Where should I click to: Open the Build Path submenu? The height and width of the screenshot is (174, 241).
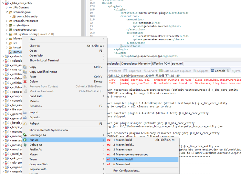click(36, 96)
